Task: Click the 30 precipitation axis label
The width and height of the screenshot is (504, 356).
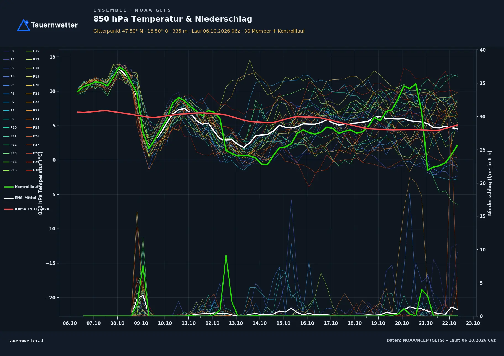Action: point(483,117)
